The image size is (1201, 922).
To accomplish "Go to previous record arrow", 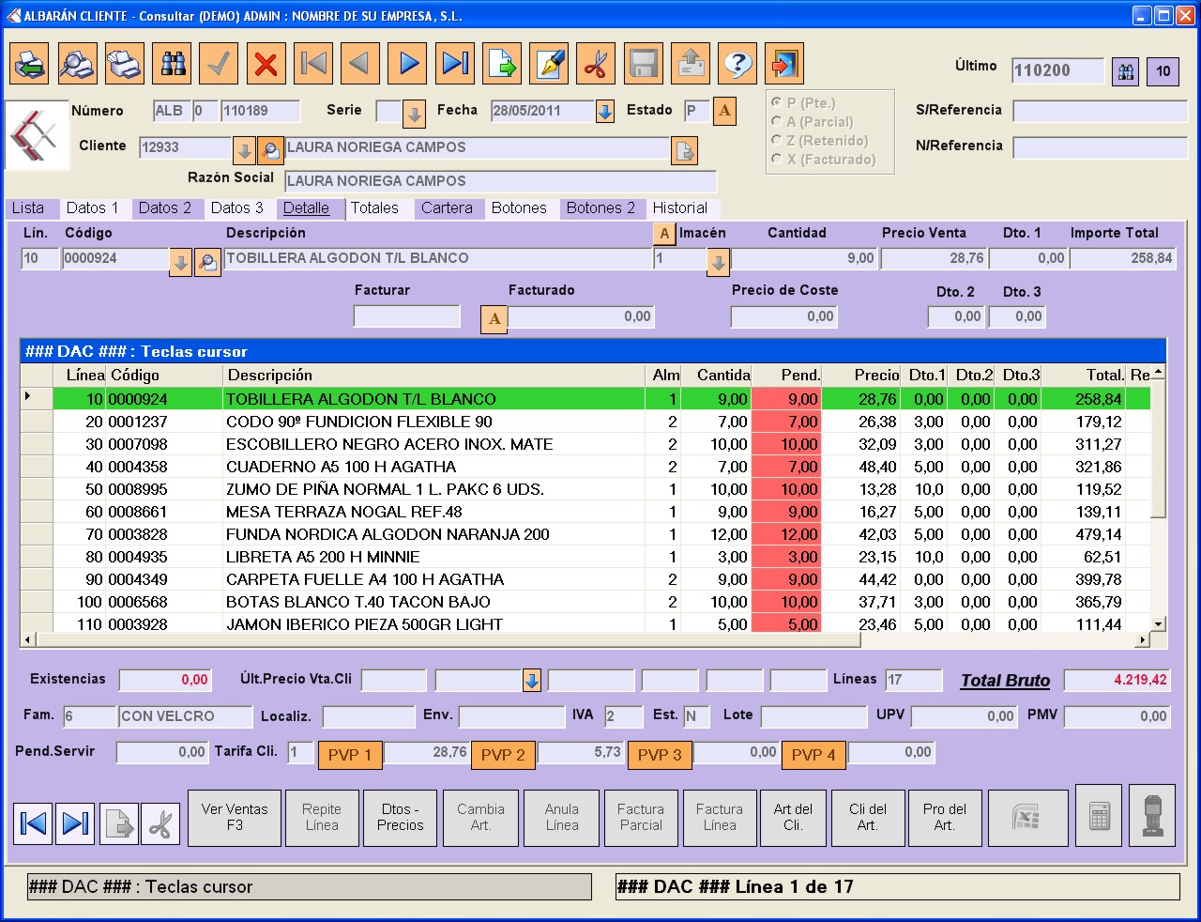I will point(360,64).
